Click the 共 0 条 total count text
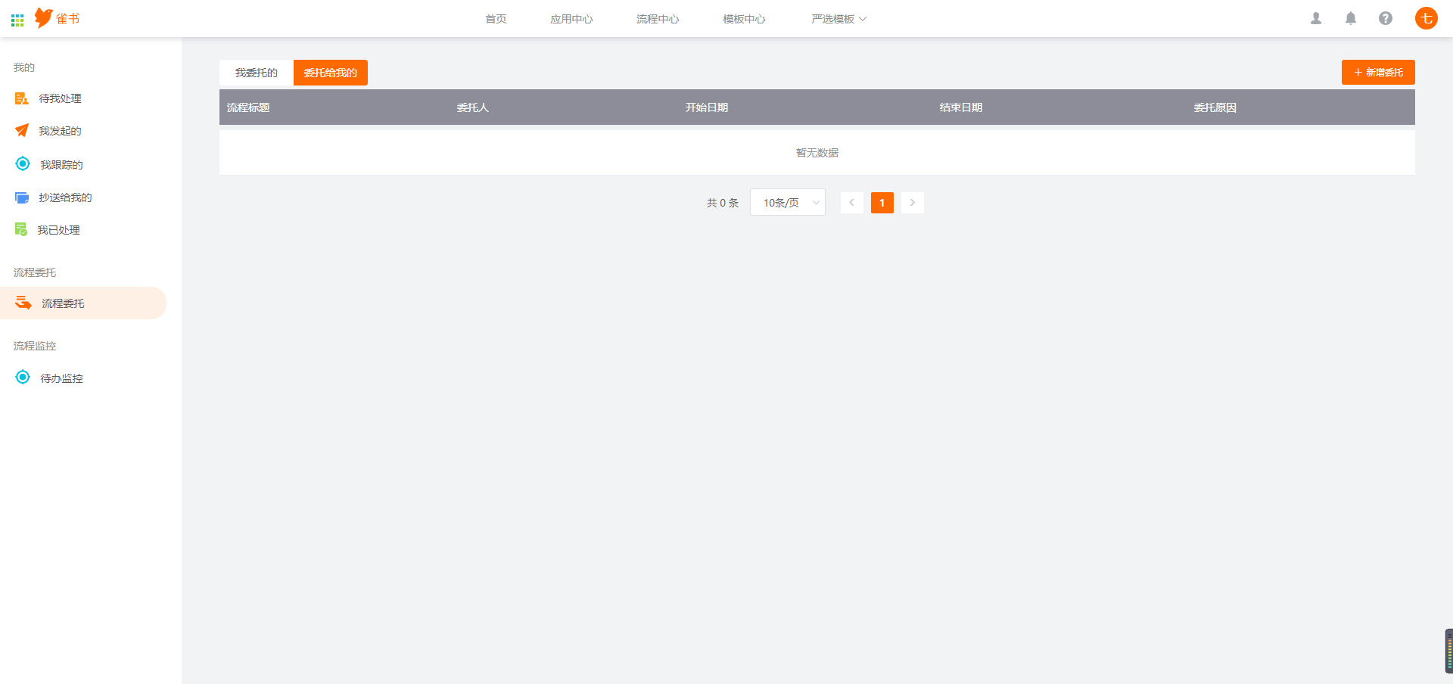The width and height of the screenshot is (1453, 684). tap(723, 203)
